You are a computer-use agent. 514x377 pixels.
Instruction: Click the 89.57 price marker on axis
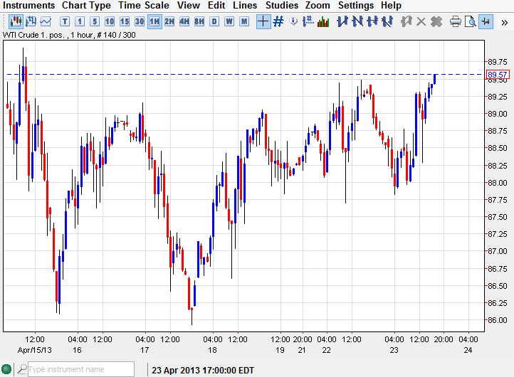tap(497, 75)
